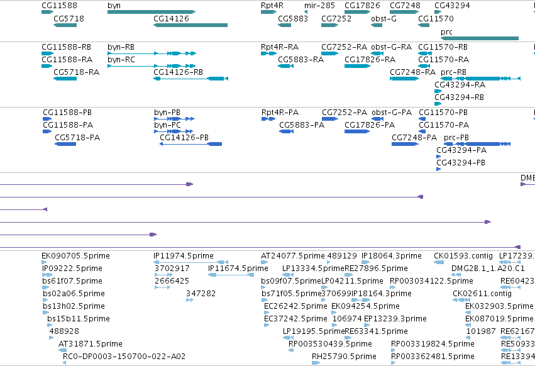Image resolution: width=535 pixels, height=366 pixels.
Task: Select the CG11570 gene label
Action: [x=436, y=18]
